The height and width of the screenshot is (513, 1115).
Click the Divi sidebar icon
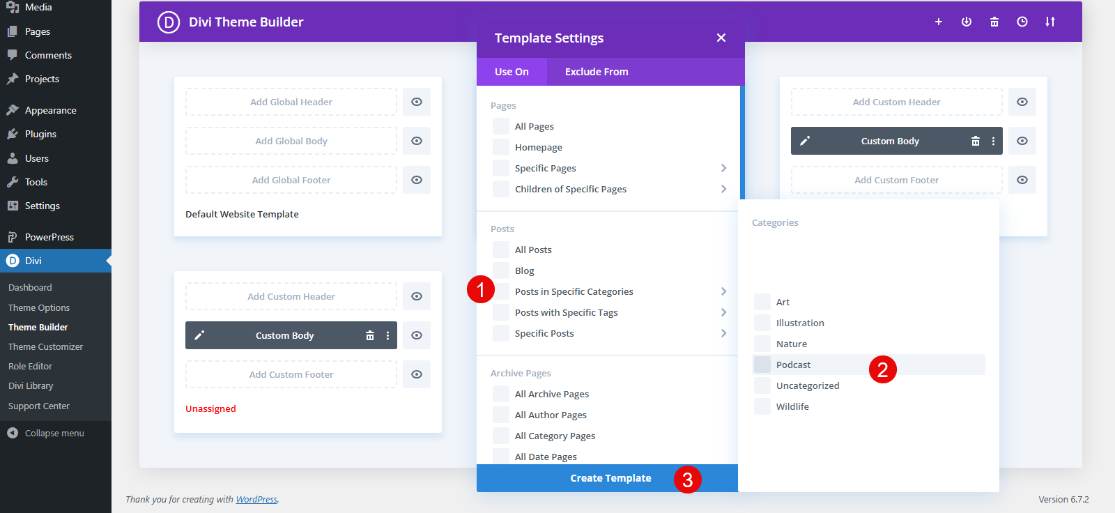[13, 261]
